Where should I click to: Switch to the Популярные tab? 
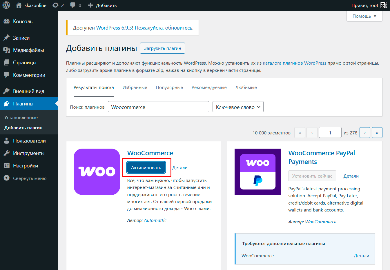pyautogui.click(x=169, y=87)
